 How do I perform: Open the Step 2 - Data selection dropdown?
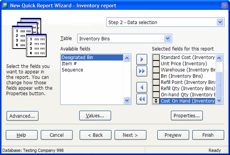click(x=220, y=22)
